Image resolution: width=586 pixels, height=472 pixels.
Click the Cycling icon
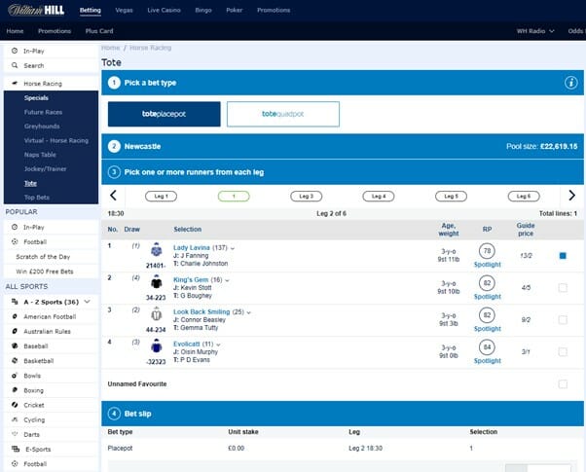15,419
